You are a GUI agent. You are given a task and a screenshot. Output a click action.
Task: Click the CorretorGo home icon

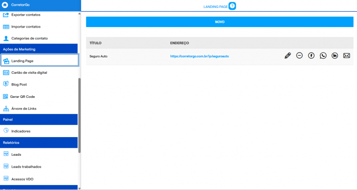5,5
